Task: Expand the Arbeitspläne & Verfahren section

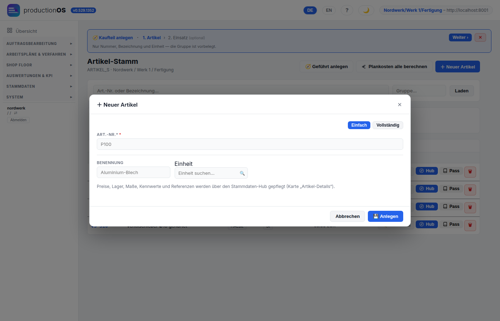Action: point(39,54)
